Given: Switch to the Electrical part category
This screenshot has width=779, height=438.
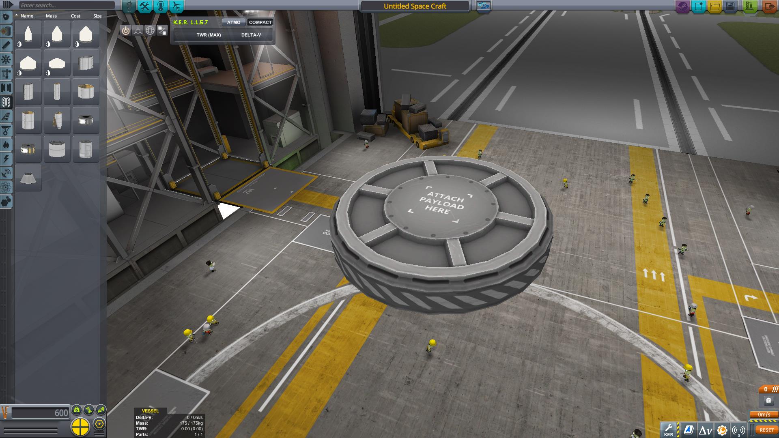Looking at the screenshot, I should tap(6, 159).
